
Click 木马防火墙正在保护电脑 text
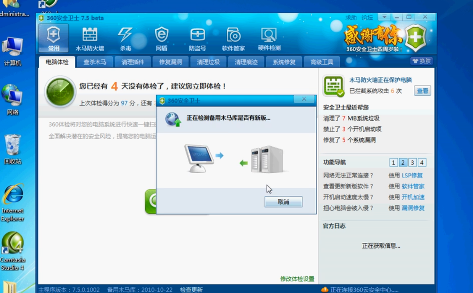380,80
